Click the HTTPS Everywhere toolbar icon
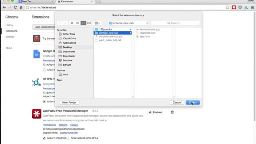The width and height of the screenshot is (256, 144). [246, 7]
